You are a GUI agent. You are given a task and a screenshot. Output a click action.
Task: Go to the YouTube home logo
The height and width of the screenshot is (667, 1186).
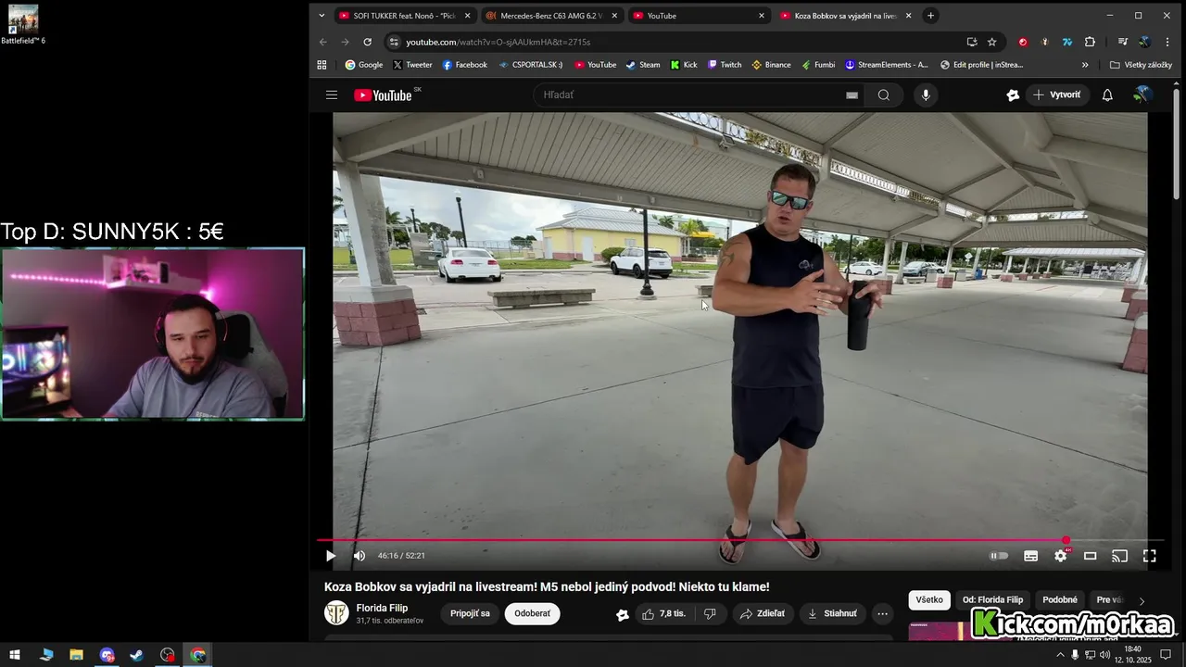[385, 95]
